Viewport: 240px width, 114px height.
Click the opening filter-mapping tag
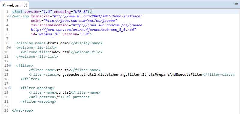37,88
